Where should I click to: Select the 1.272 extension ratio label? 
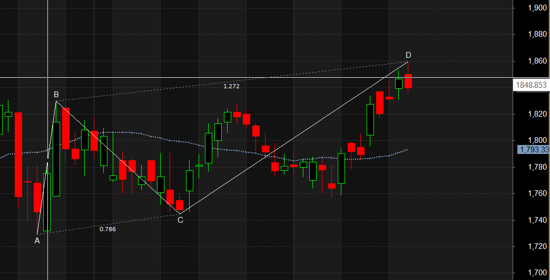click(x=231, y=86)
